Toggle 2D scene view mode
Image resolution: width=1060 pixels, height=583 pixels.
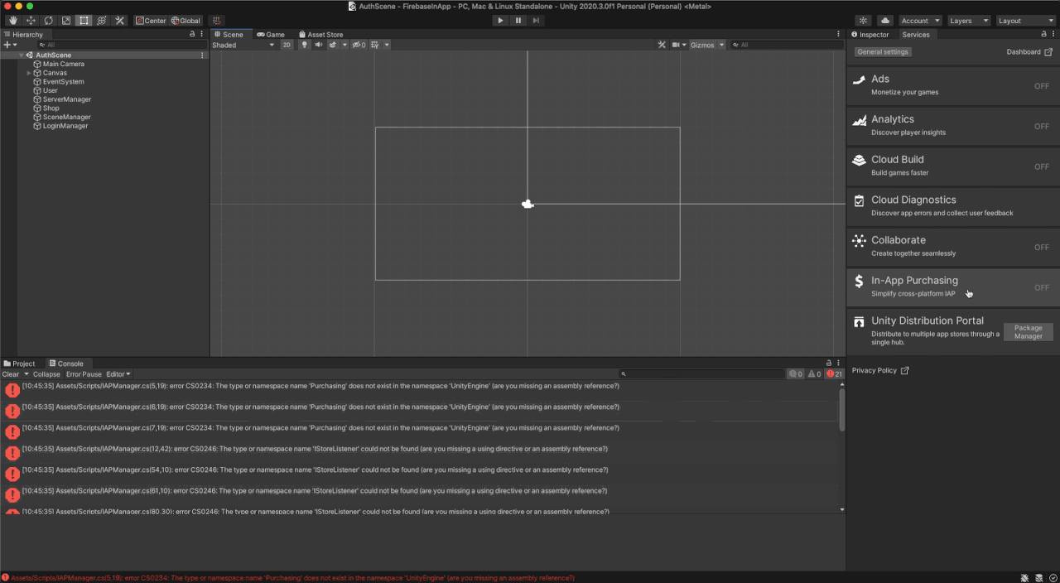(287, 45)
